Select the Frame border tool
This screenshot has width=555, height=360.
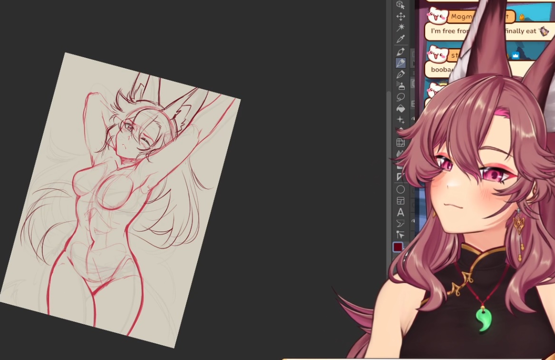(401, 201)
